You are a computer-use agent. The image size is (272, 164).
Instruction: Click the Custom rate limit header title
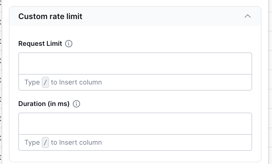(x=50, y=16)
